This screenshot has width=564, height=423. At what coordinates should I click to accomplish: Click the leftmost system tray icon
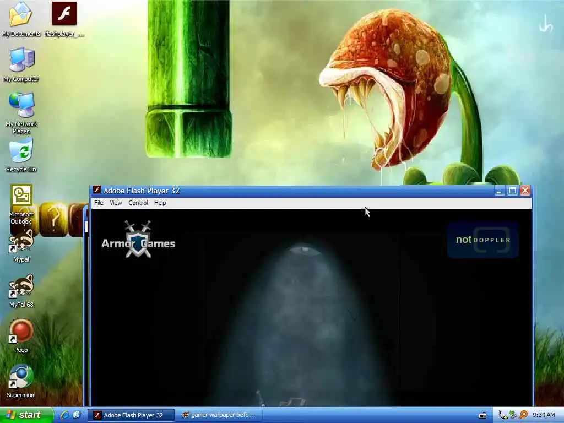(x=503, y=415)
